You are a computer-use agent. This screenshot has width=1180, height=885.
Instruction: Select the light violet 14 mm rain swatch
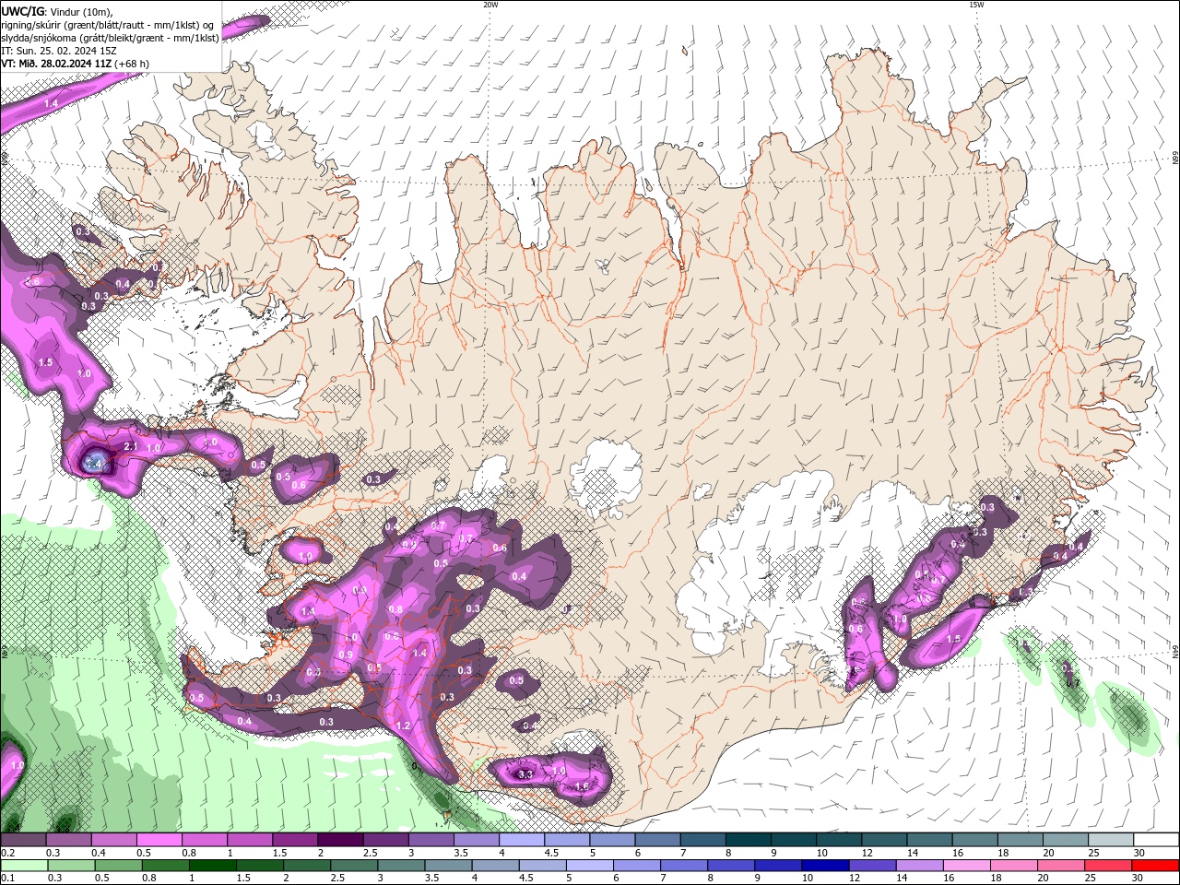tap(919, 866)
